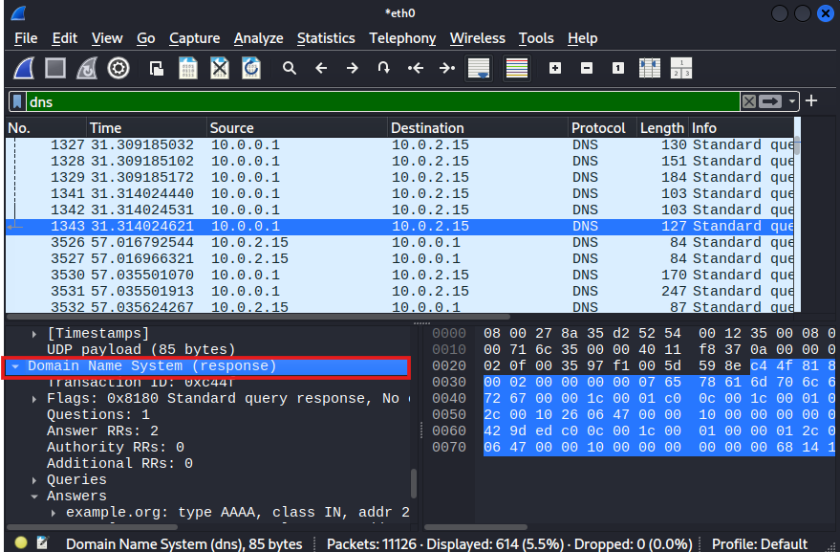The width and height of the screenshot is (840, 552).
Task: Expand example.org type AAAA answer
Action: [x=53, y=513]
